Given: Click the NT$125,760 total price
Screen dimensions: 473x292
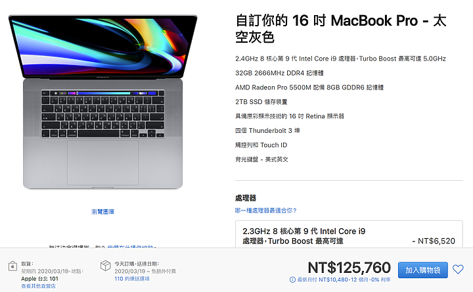Looking at the screenshot, I should 349,268.
